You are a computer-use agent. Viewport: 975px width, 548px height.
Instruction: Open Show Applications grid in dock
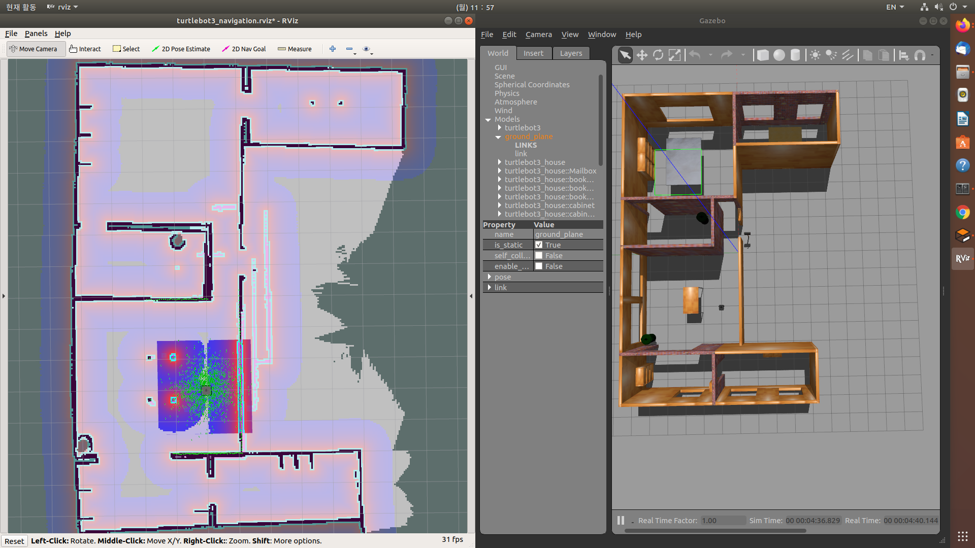962,536
